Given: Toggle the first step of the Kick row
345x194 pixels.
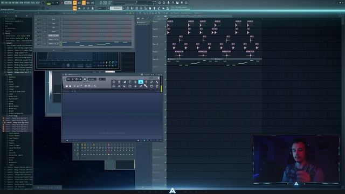Looking at the screenshot, I should pos(63,19).
